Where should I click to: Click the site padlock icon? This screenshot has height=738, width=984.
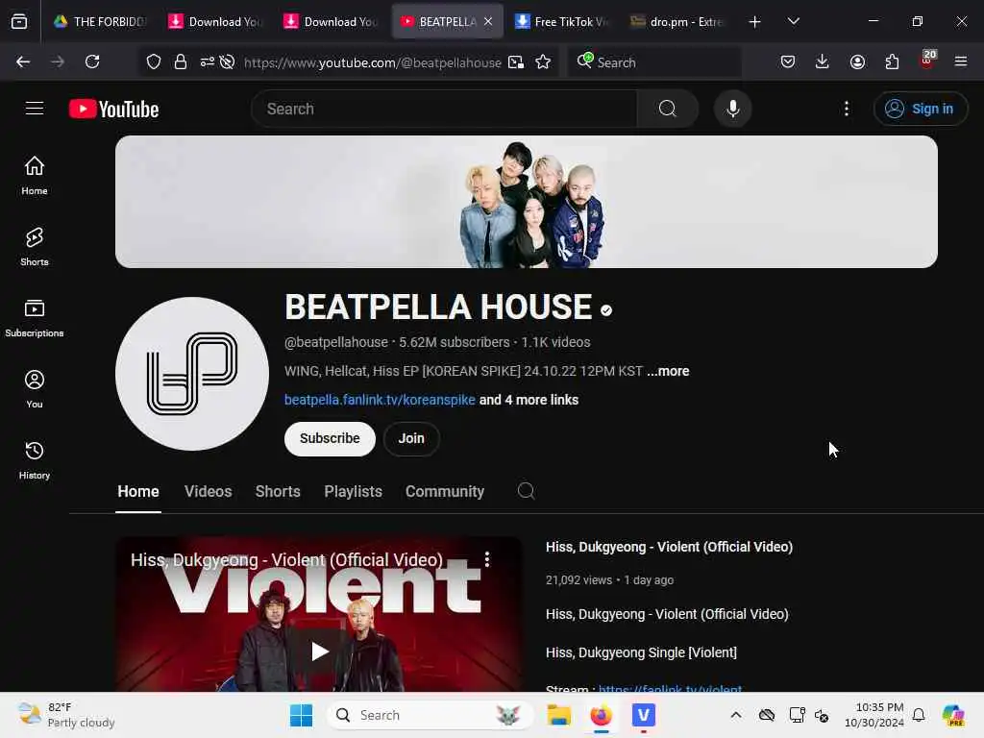pyautogui.click(x=181, y=61)
